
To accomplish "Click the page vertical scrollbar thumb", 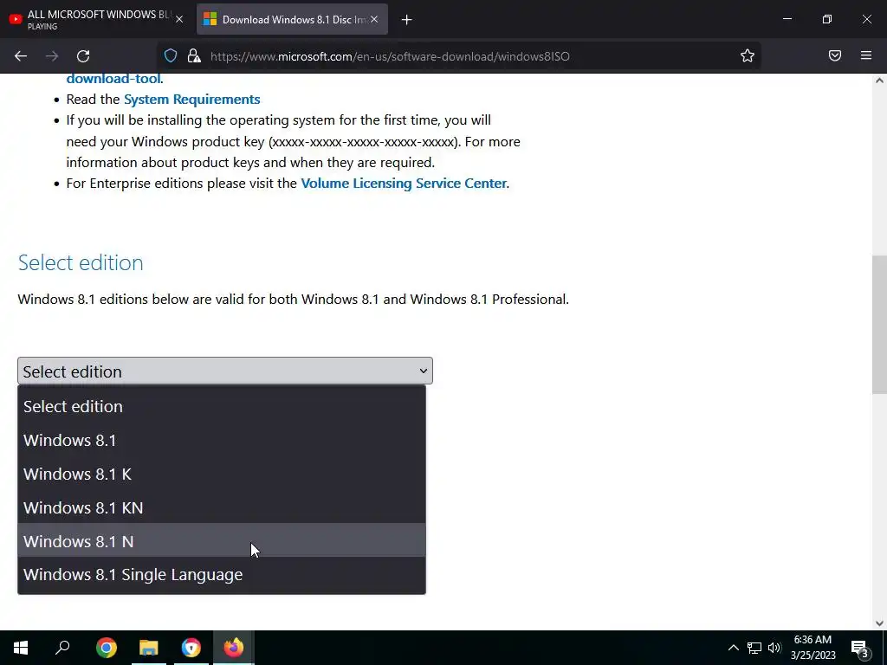I will click(879, 325).
